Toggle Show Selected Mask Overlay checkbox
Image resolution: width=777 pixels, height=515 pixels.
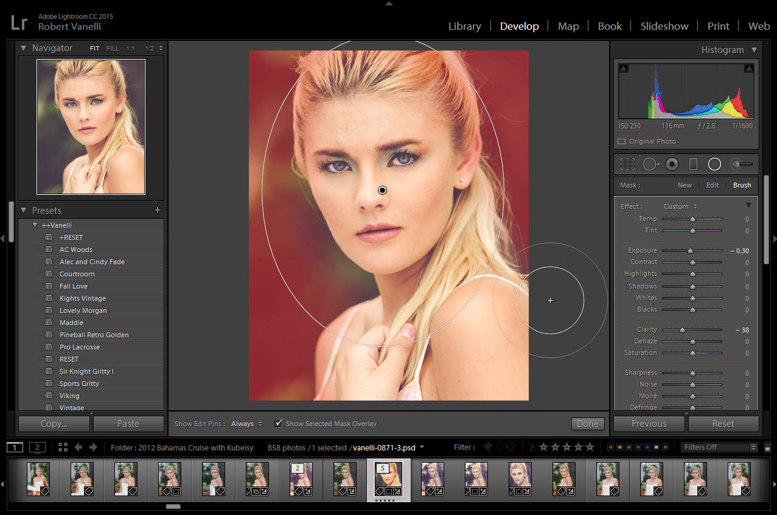point(279,423)
